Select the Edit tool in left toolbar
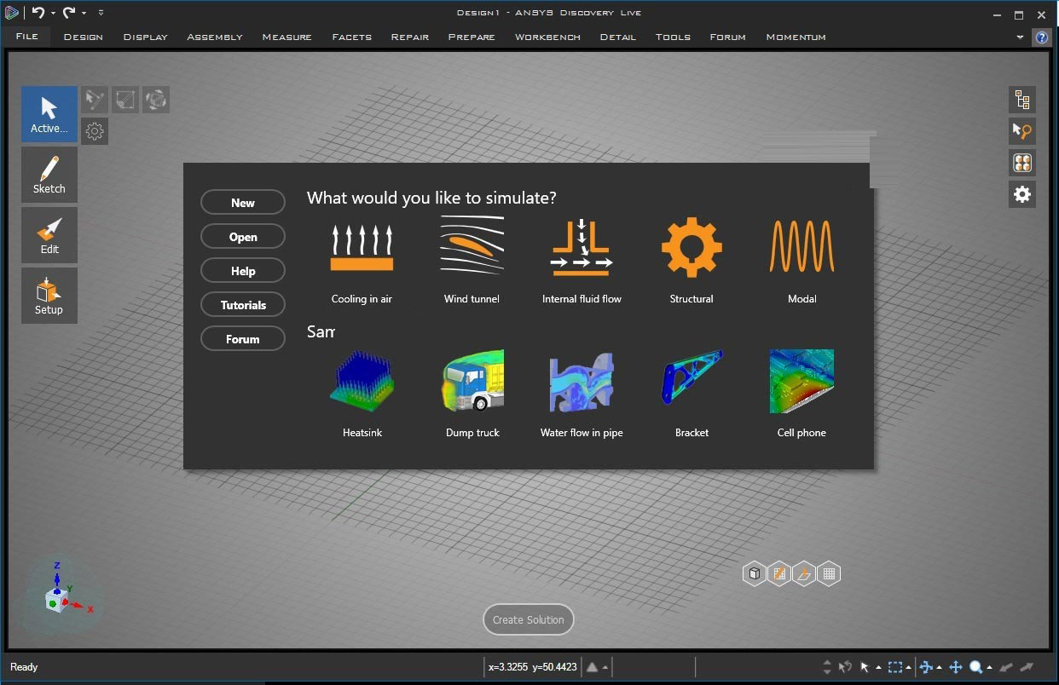 (x=49, y=235)
